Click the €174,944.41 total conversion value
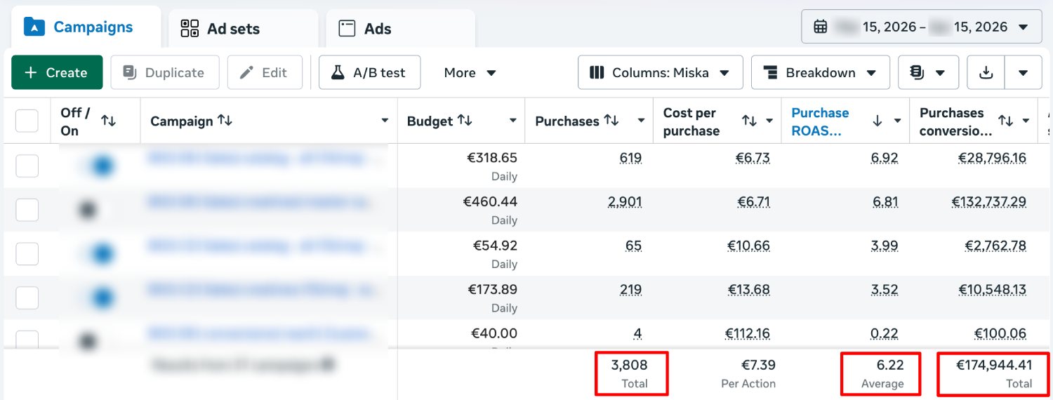The width and height of the screenshot is (1053, 400). [x=994, y=365]
